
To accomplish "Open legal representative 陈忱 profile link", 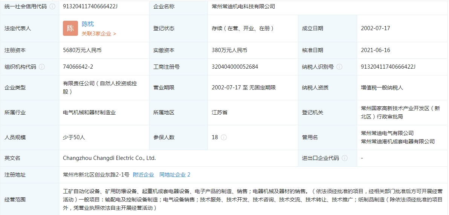I will tap(88, 24).
